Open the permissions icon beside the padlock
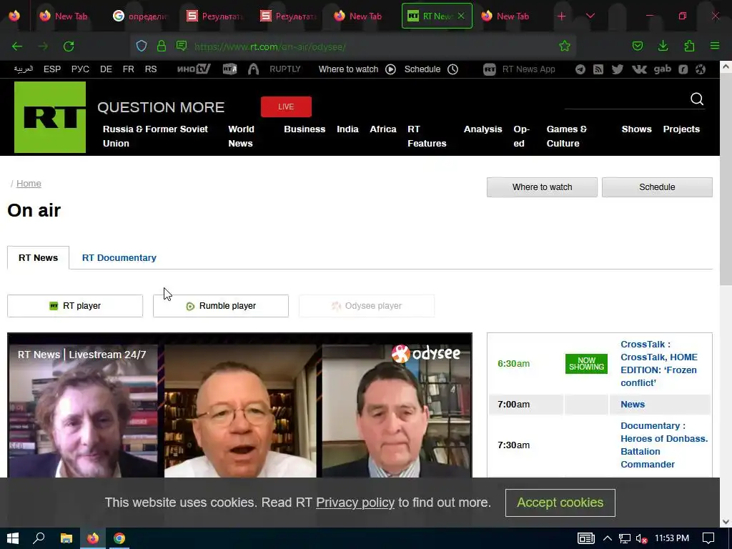Screen dimensions: 732x549 tap(182, 46)
